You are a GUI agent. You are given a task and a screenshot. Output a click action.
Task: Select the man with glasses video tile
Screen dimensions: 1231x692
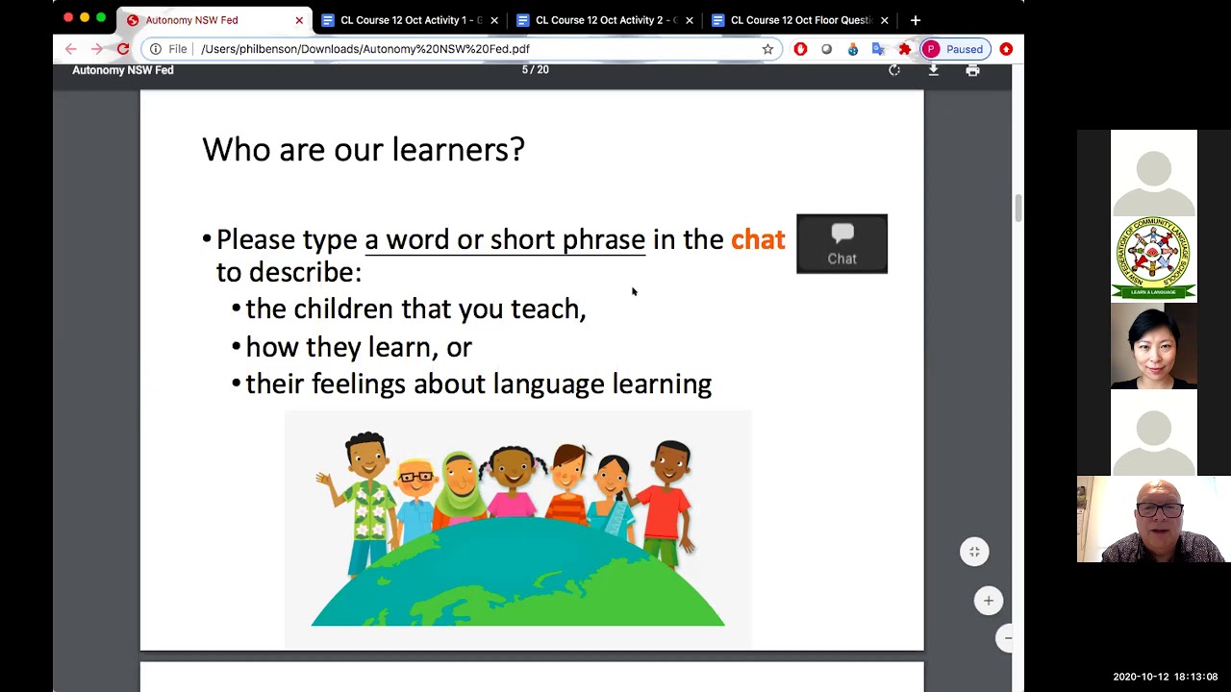click(1154, 519)
